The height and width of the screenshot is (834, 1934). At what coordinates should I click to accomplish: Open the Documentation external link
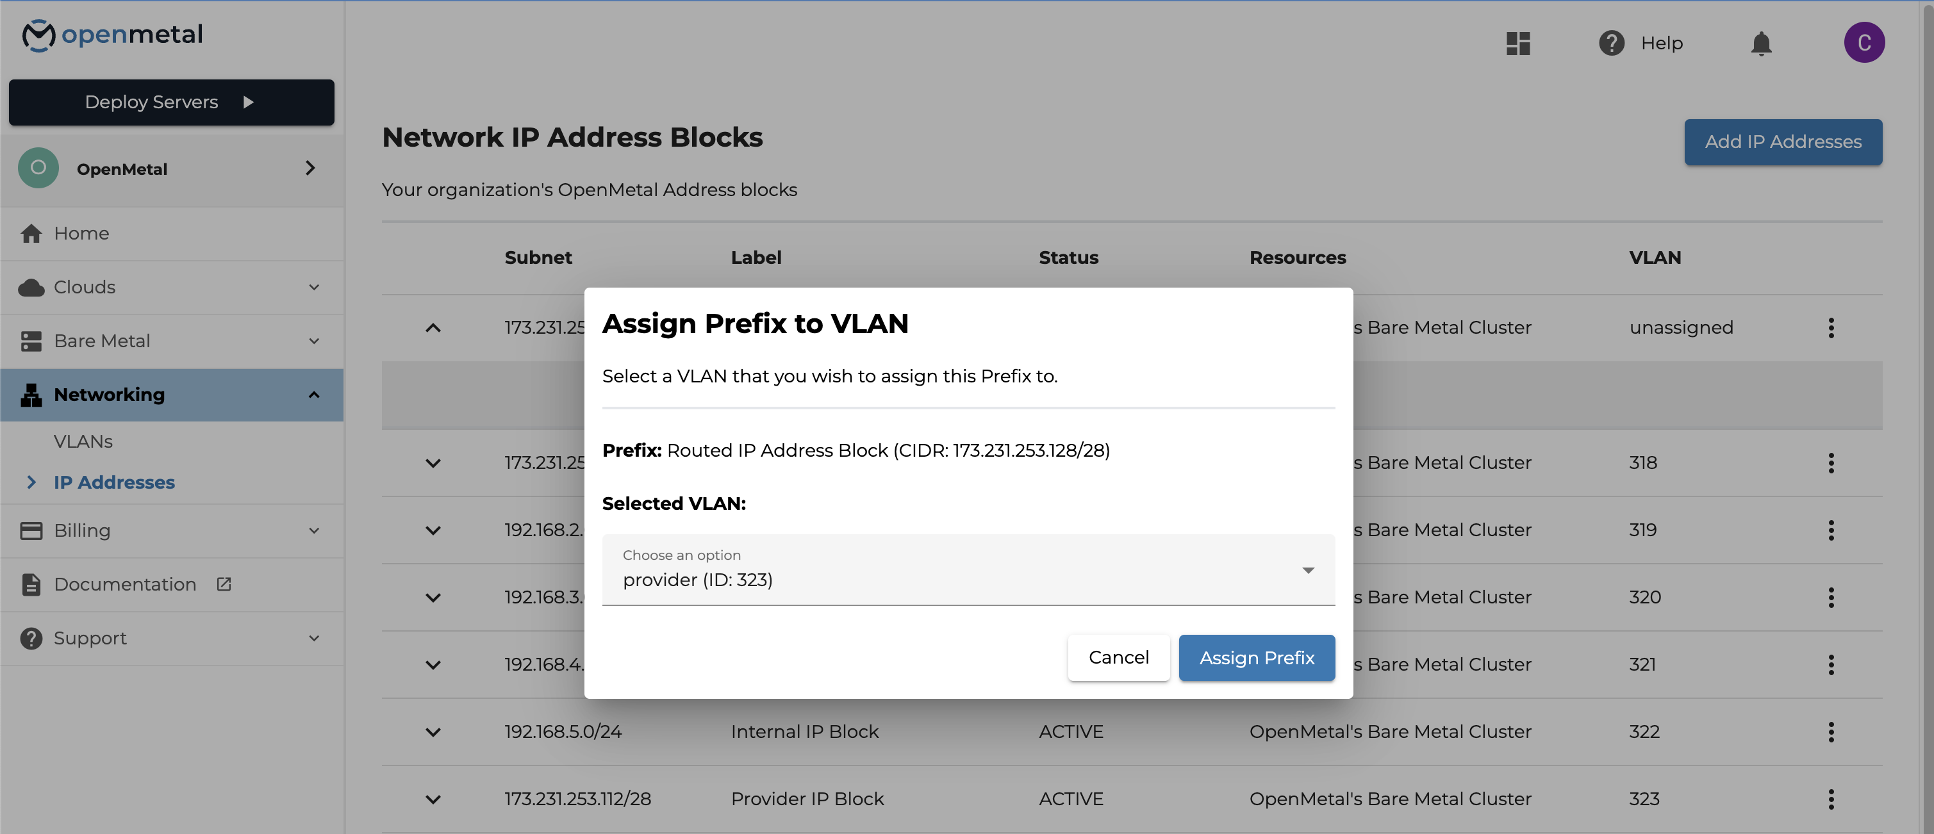point(126,584)
